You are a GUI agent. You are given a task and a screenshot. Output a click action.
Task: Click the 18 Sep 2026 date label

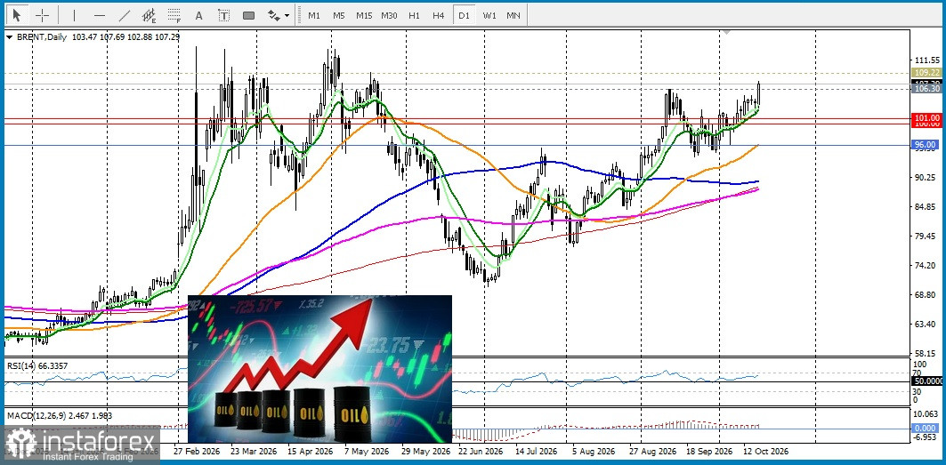708,451
